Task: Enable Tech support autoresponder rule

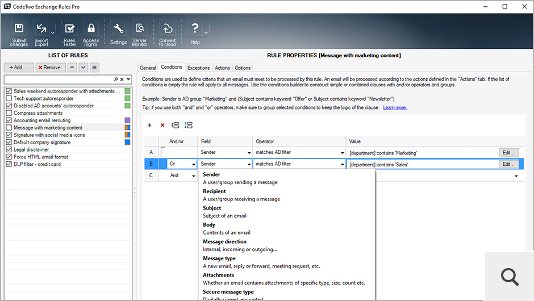Action: (9, 98)
